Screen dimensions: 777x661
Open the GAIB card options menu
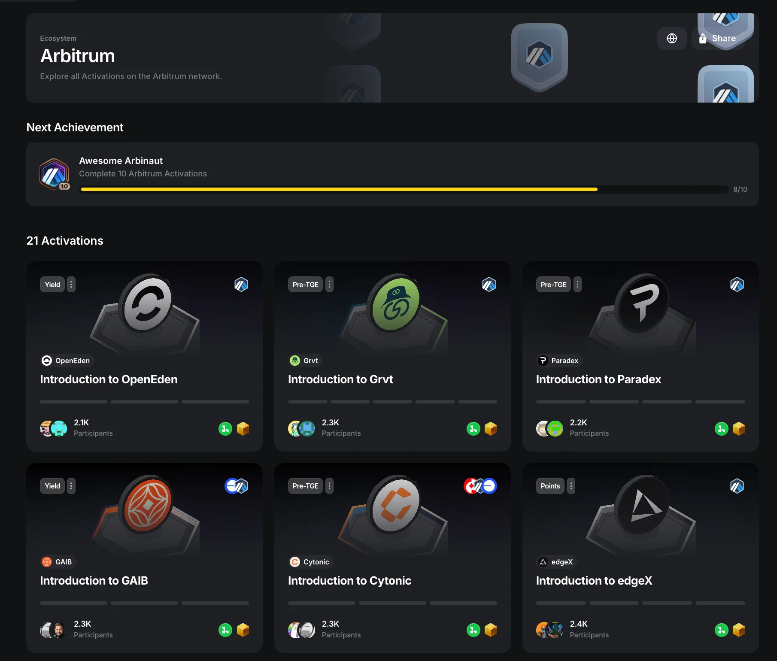(x=71, y=486)
